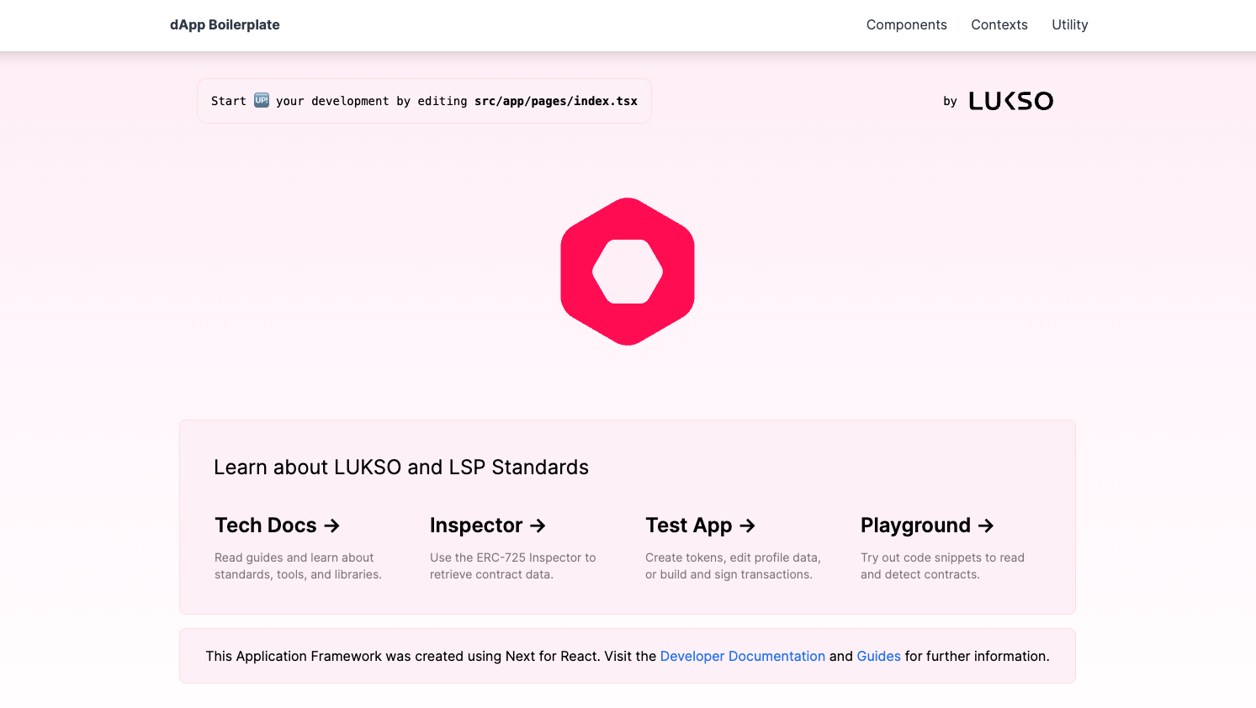Click the arrow next to Tech Docs
1256x708 pixels.
click(x=332, y=526)
